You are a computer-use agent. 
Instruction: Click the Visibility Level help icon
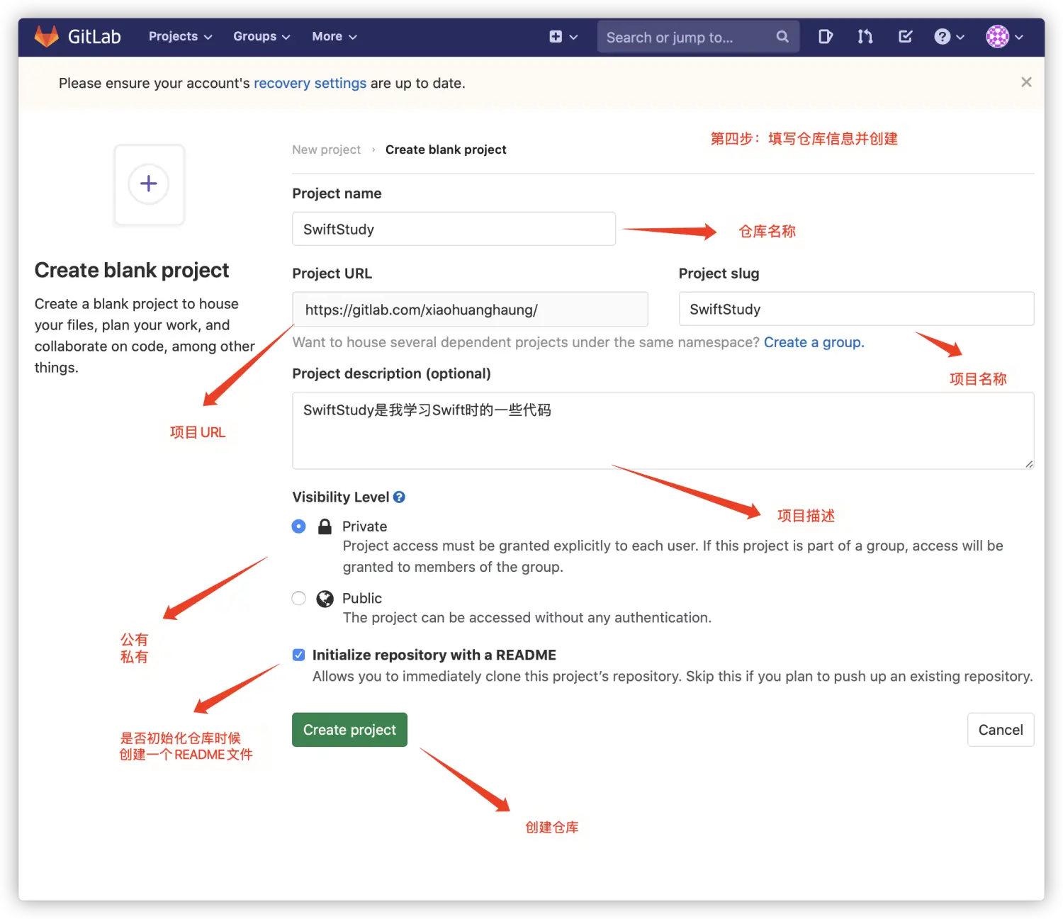pyautogui.click(x=399, y=497)
